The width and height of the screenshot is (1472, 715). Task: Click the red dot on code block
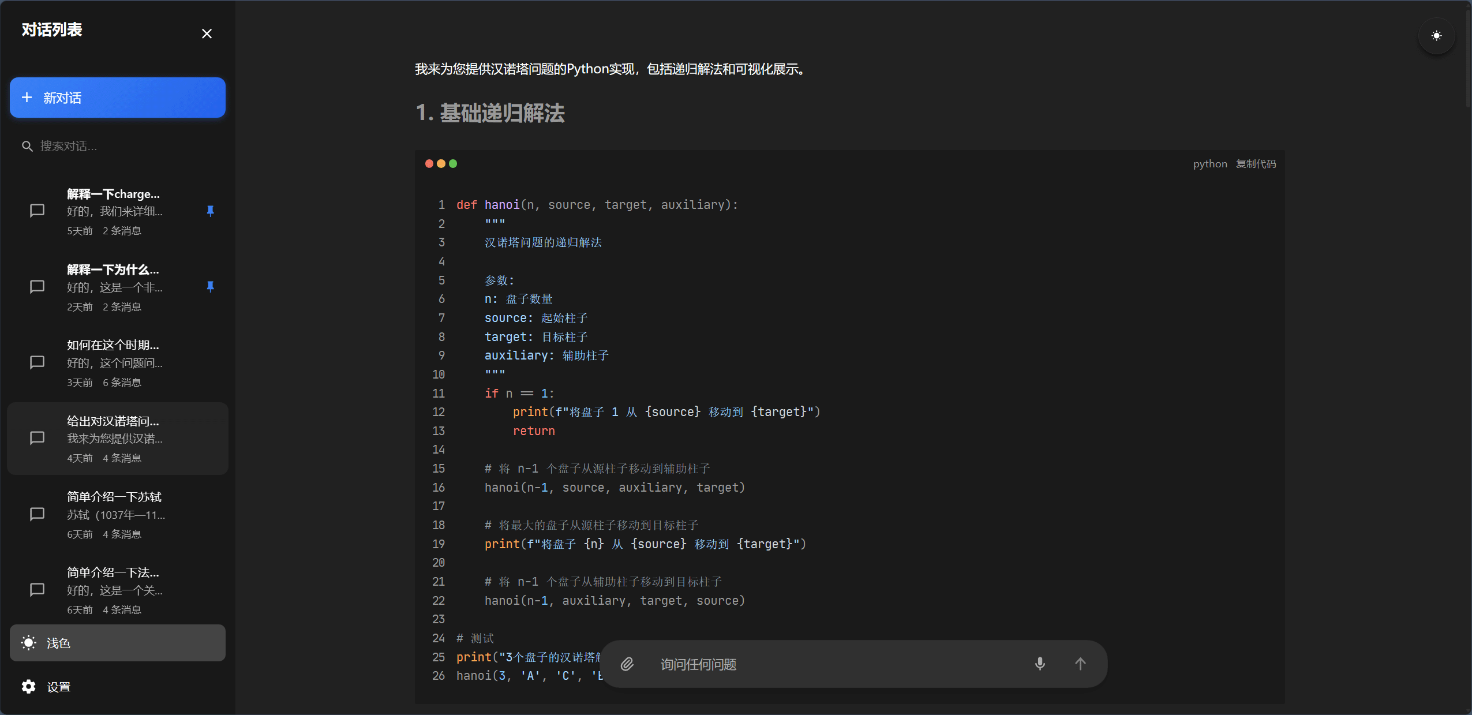tap(429, 164)
